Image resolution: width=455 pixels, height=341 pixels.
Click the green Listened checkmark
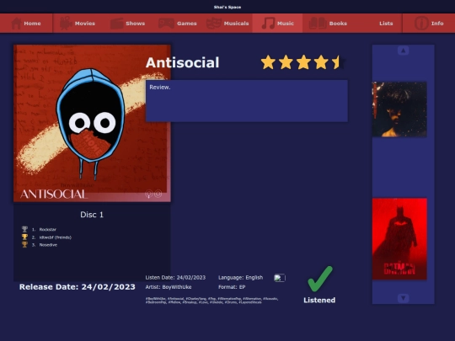pyautogui.click(x=320, y=279)
